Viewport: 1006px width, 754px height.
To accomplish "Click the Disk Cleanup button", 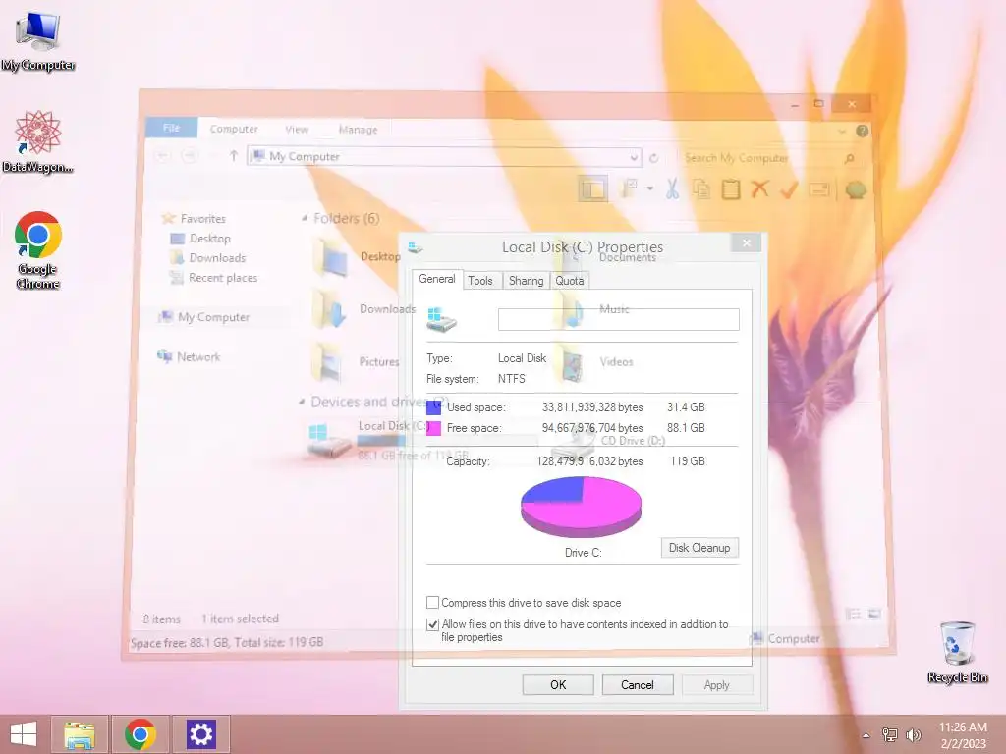I will (699, 548).
